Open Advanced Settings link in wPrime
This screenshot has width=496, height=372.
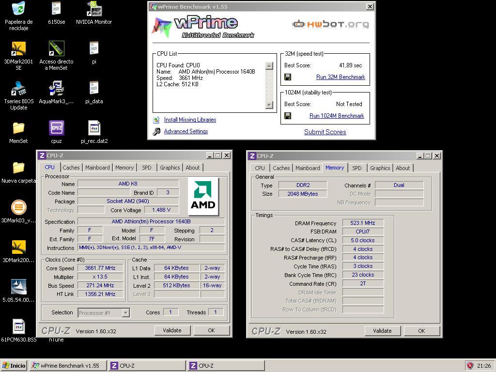(186, 131)
